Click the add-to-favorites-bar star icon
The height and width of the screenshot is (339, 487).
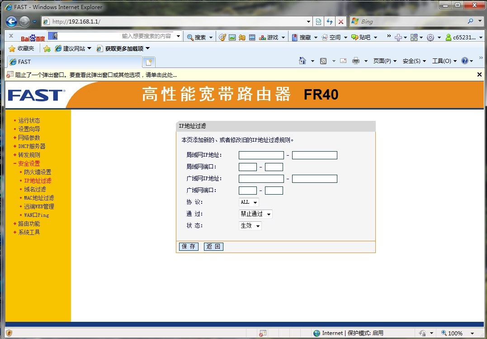tap(47, 48)
